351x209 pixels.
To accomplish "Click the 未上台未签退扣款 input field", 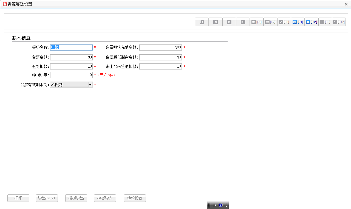I will pyautogui.click(x=160, y=66).
